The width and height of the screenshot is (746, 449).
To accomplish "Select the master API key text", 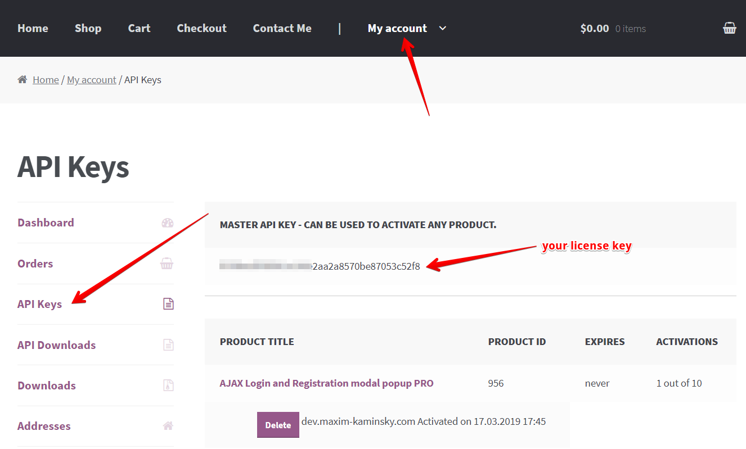I will 319,266.
